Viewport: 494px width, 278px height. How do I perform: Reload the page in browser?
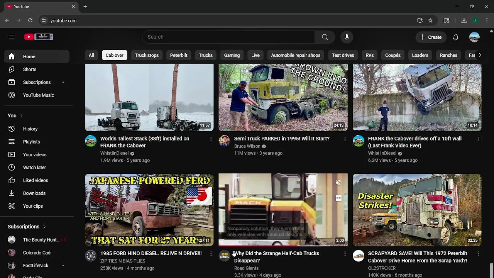(30, 20)
